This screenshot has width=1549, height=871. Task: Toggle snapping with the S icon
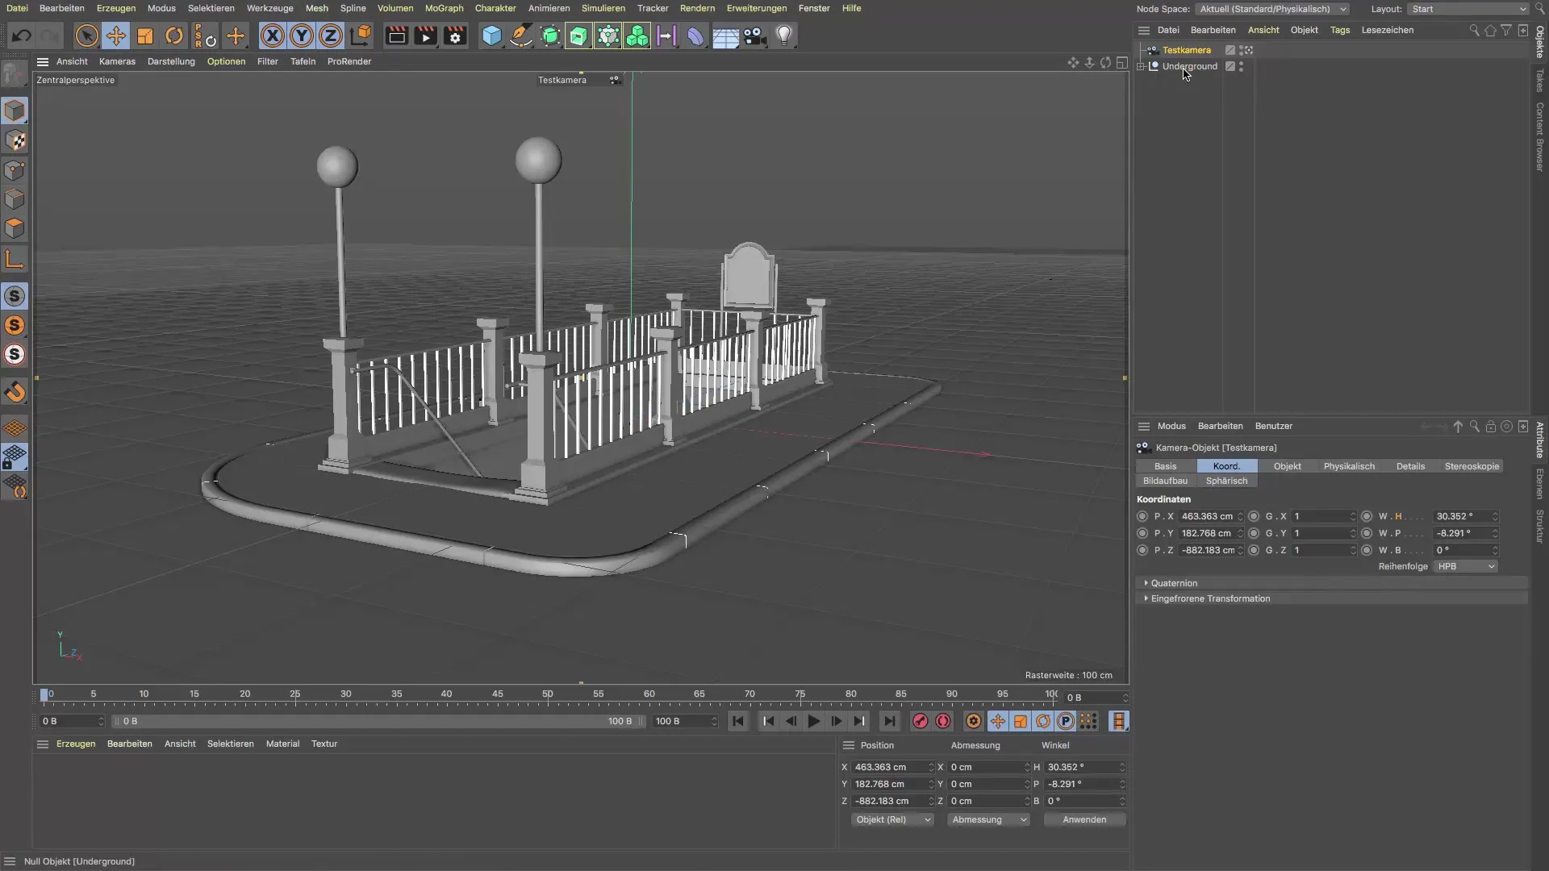pos(15,296)
